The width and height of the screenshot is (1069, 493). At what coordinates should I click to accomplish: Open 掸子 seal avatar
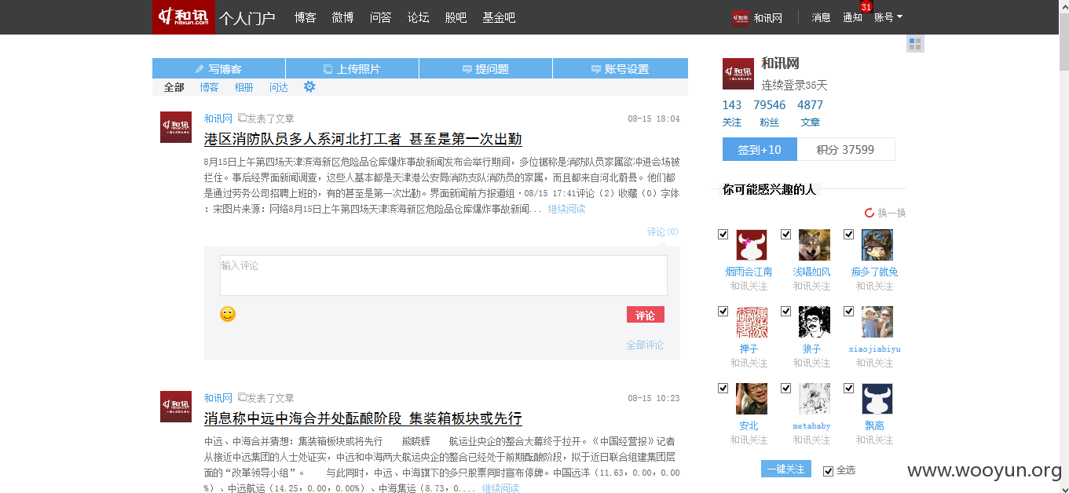coord(751,322)
